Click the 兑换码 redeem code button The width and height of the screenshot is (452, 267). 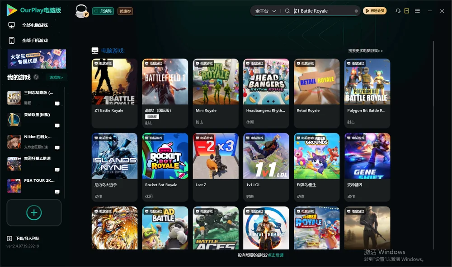(103, 11)
